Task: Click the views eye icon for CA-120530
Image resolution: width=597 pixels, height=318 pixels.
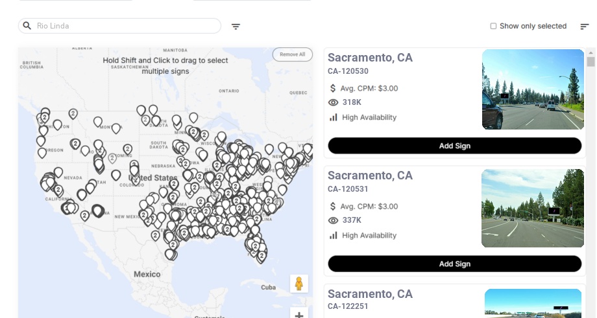Action: [334, 102]
